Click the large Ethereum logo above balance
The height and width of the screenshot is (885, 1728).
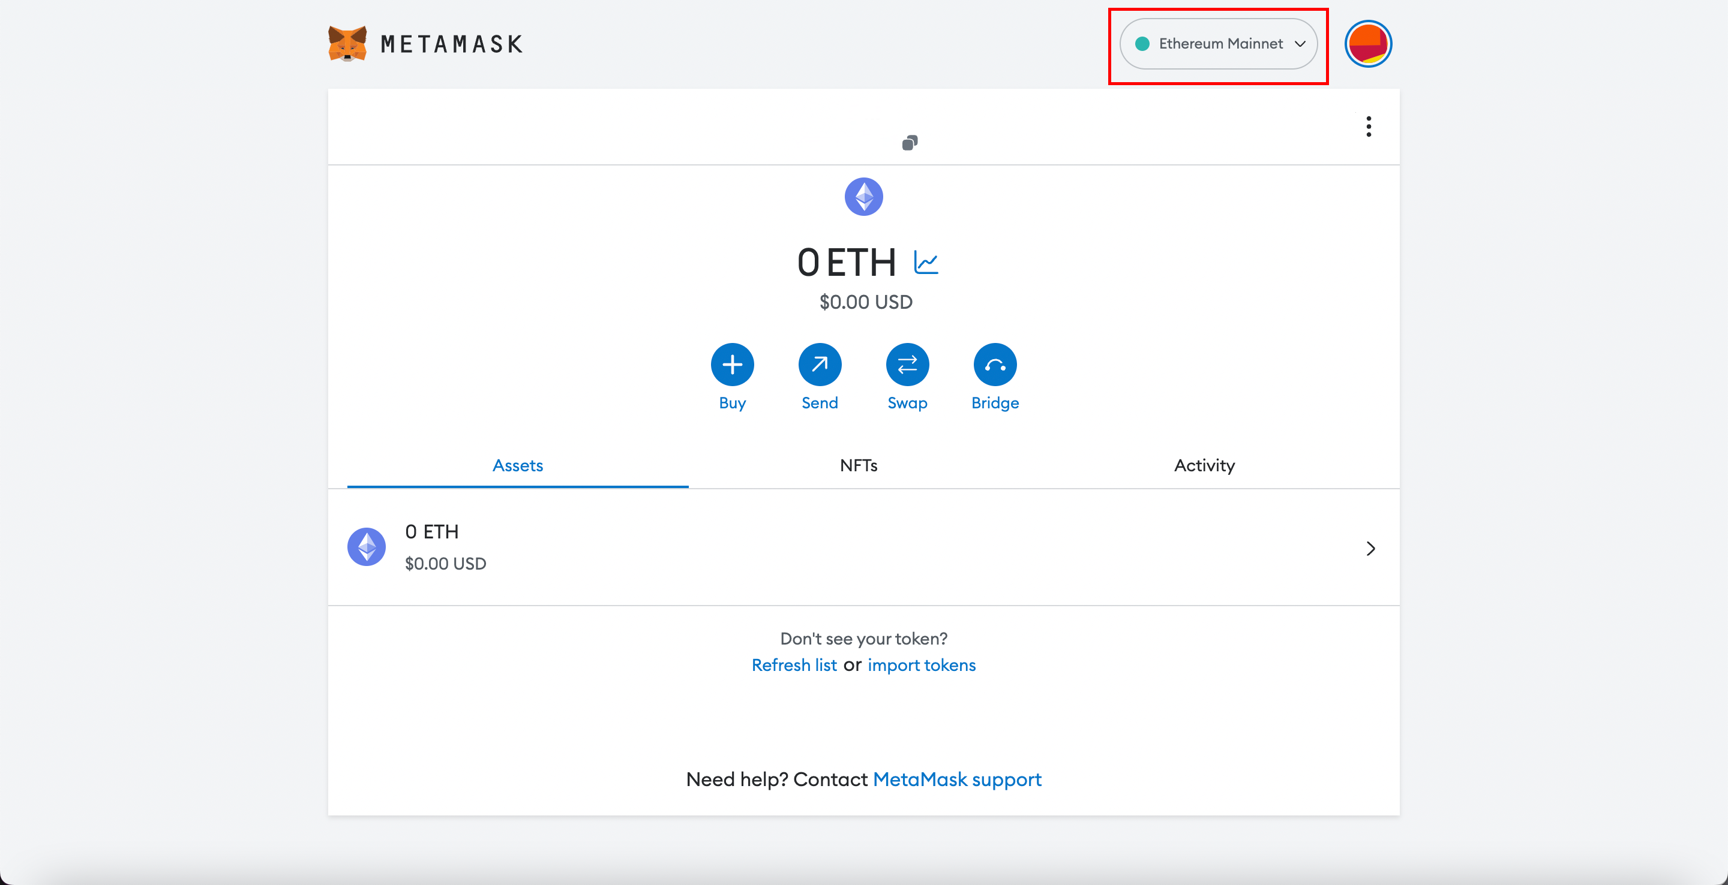click(863, 197)
